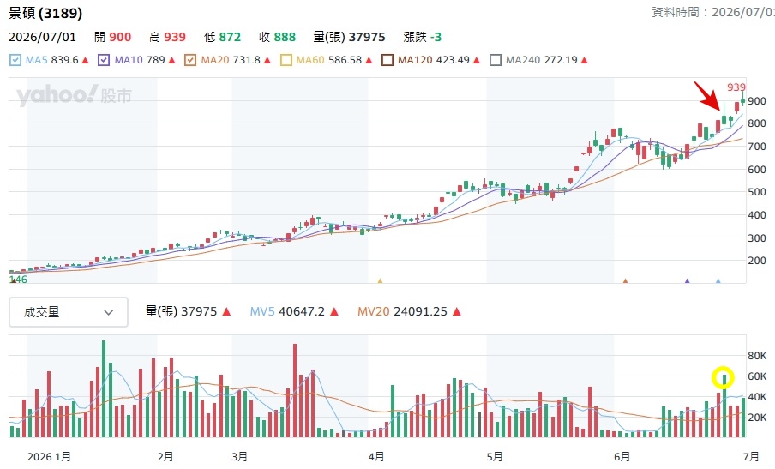
Task: Click the MA10 value 789
Action: pos(156,60)
